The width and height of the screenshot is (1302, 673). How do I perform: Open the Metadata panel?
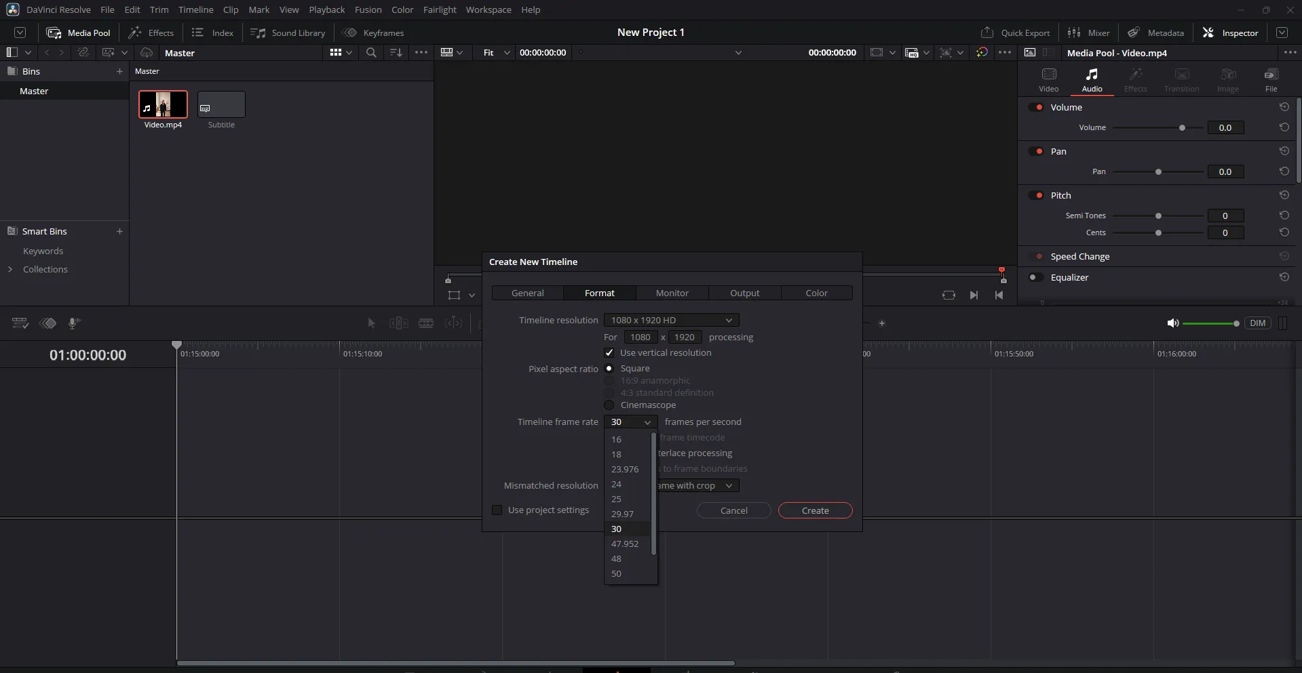[1155, 33]
